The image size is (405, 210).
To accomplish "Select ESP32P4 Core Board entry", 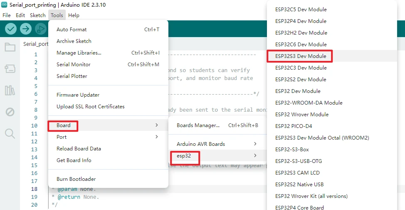I will (x=332, y=207).
